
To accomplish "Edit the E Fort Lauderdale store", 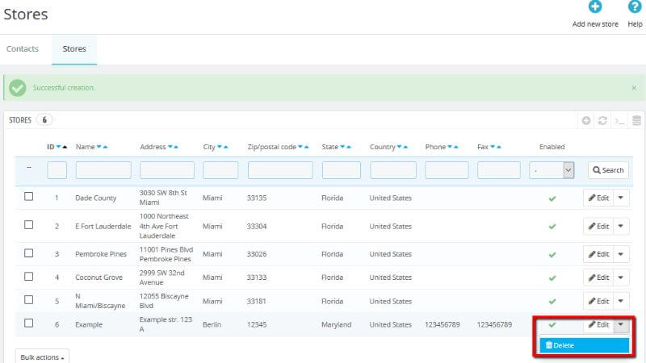I will click(x=598, y=227).
